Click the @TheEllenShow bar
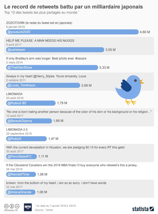Viewport: 158px width, 214px height. coord(52,67)
